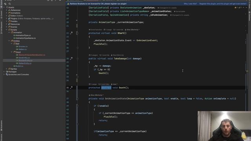This screenshot has height=141, width=251.
Task: Collapse the Bad folder
Action: [12, 43]
